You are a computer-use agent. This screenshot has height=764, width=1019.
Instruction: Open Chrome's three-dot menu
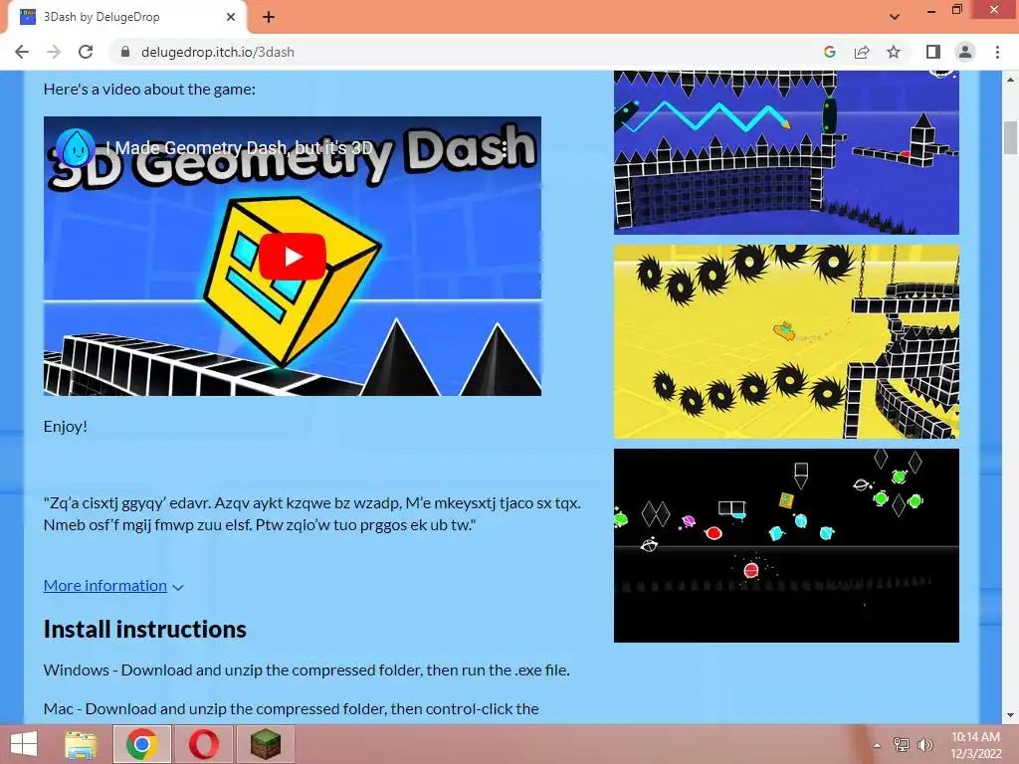pos(997,52)
